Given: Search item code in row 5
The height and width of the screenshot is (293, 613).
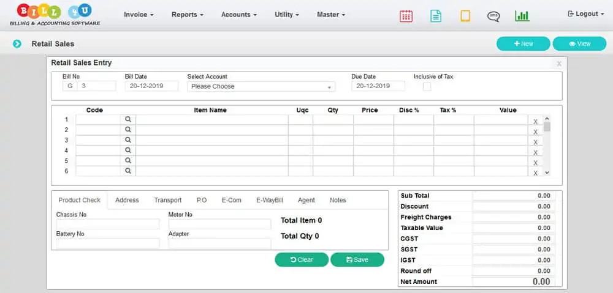Looking at the screenshot, I should [x=128, y=160].
